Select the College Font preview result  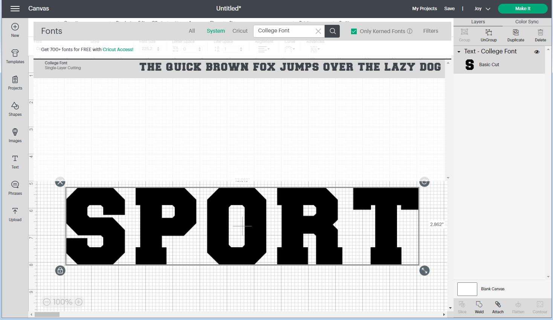[x=239, y=68]
